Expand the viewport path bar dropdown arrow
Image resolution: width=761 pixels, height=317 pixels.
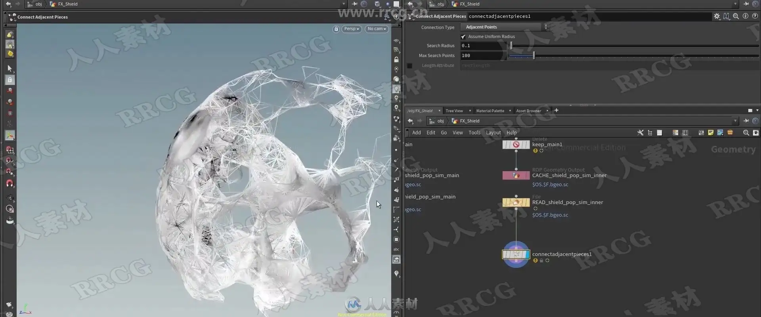click(344, 4)
